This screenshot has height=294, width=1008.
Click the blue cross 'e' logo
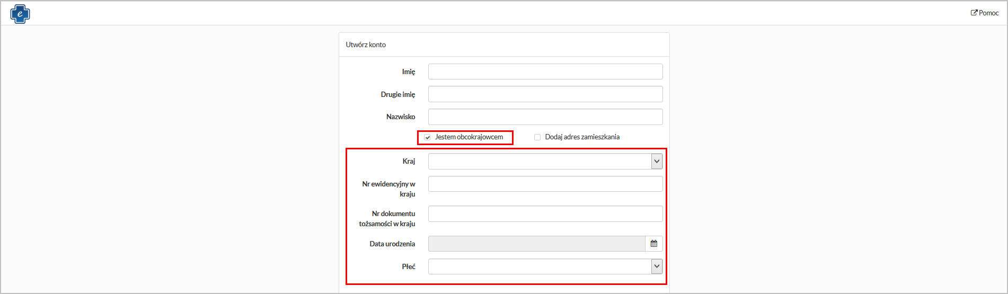(20, 14)
